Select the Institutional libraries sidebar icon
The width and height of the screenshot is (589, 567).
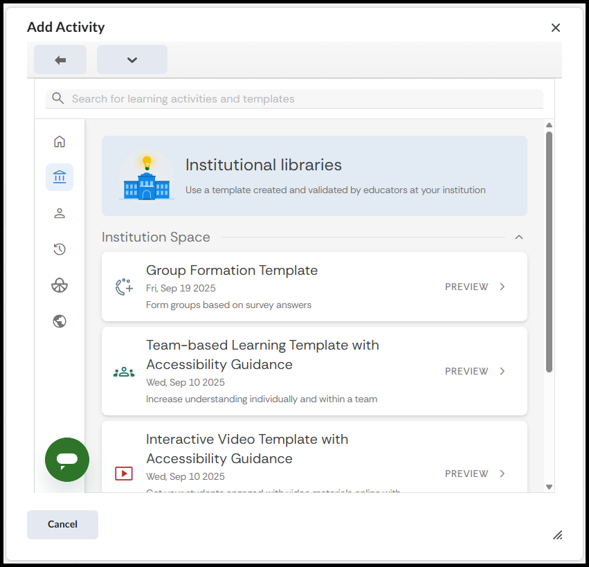pyautogui.click(x=60, y=177)
